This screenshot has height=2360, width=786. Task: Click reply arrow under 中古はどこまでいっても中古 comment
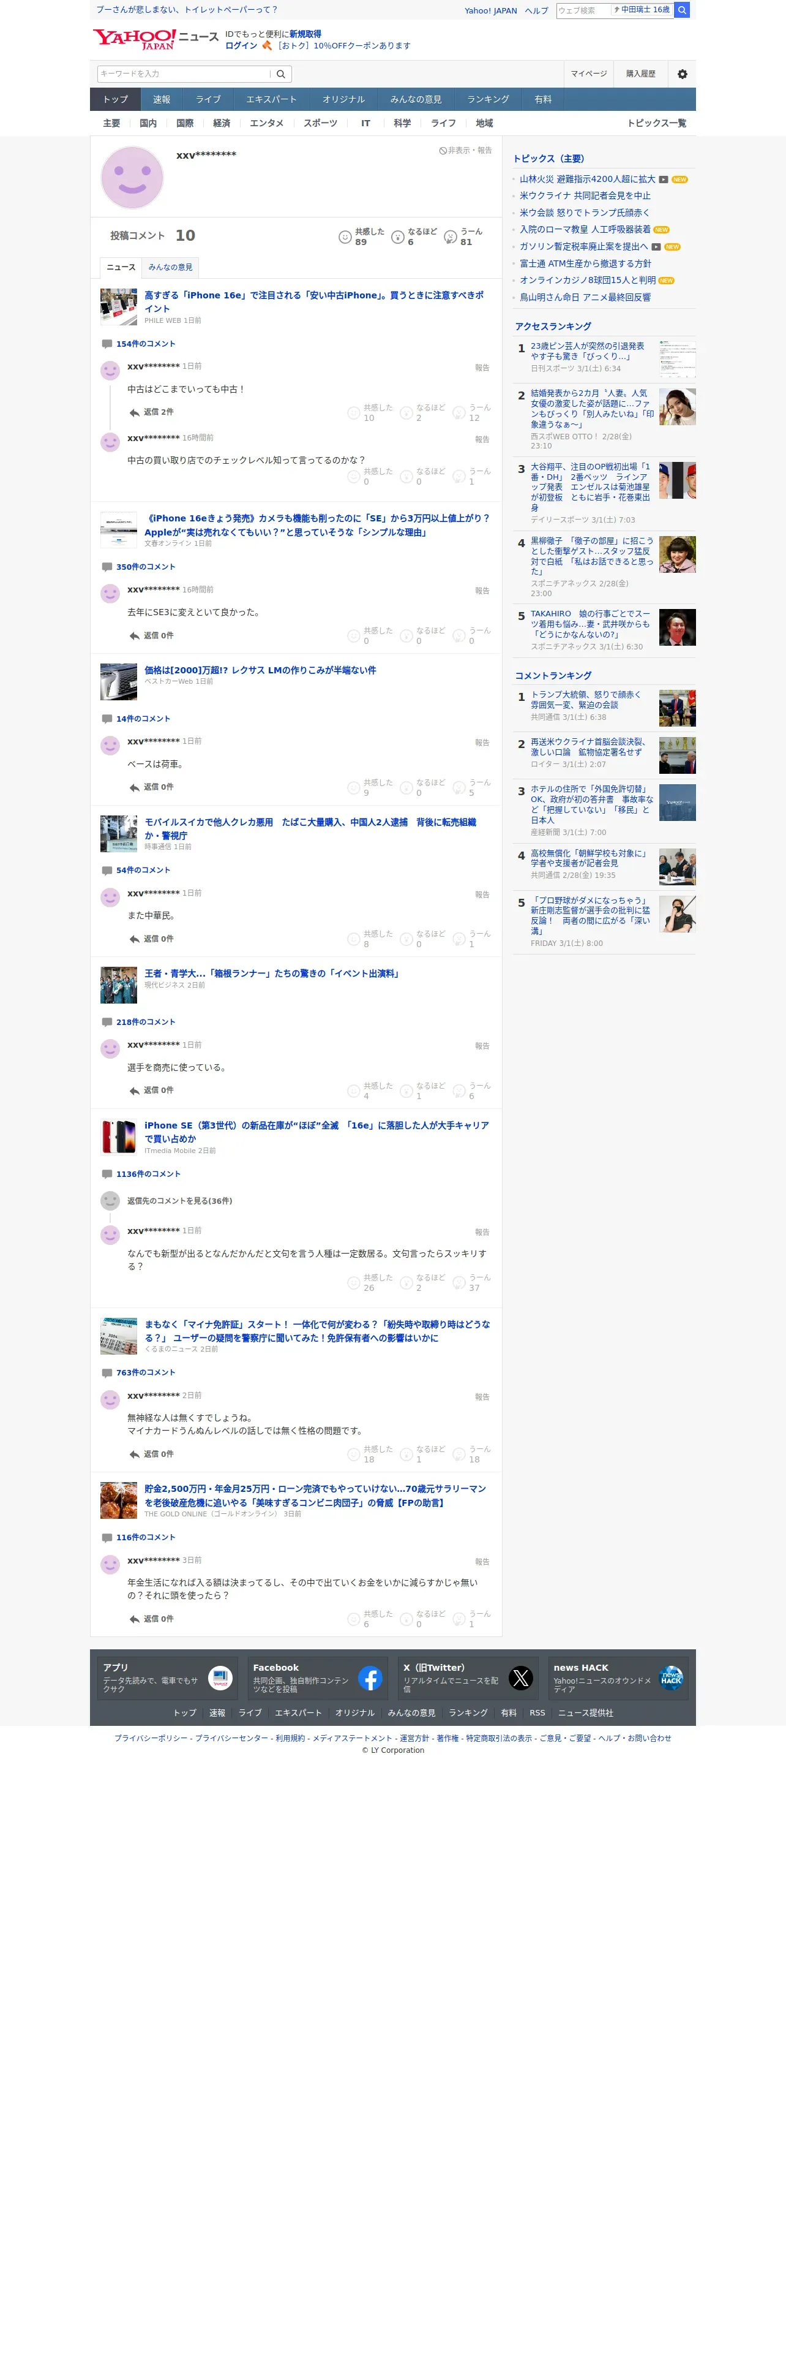click(x=135, y=412)
